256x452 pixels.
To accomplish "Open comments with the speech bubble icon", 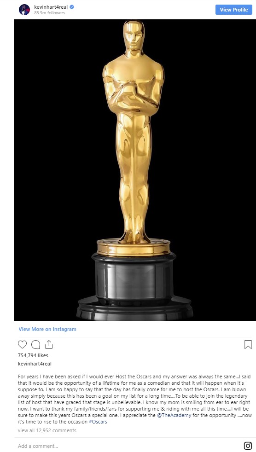I will point(35,344).
